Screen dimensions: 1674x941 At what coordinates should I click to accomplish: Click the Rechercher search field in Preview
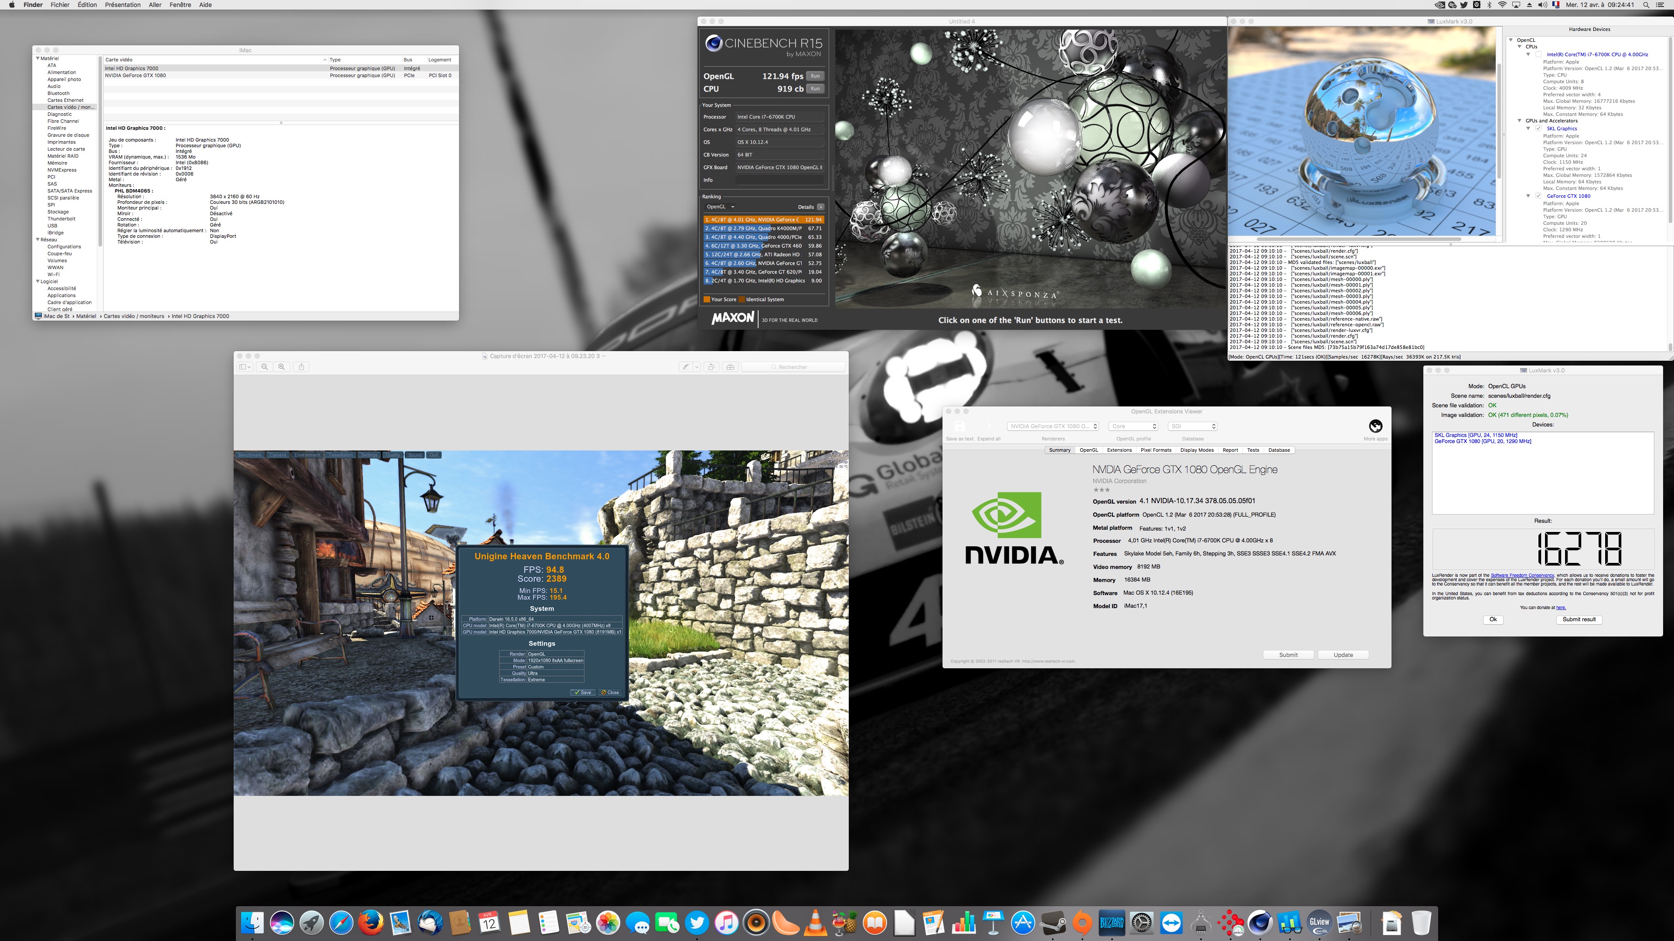pos(793,367)
